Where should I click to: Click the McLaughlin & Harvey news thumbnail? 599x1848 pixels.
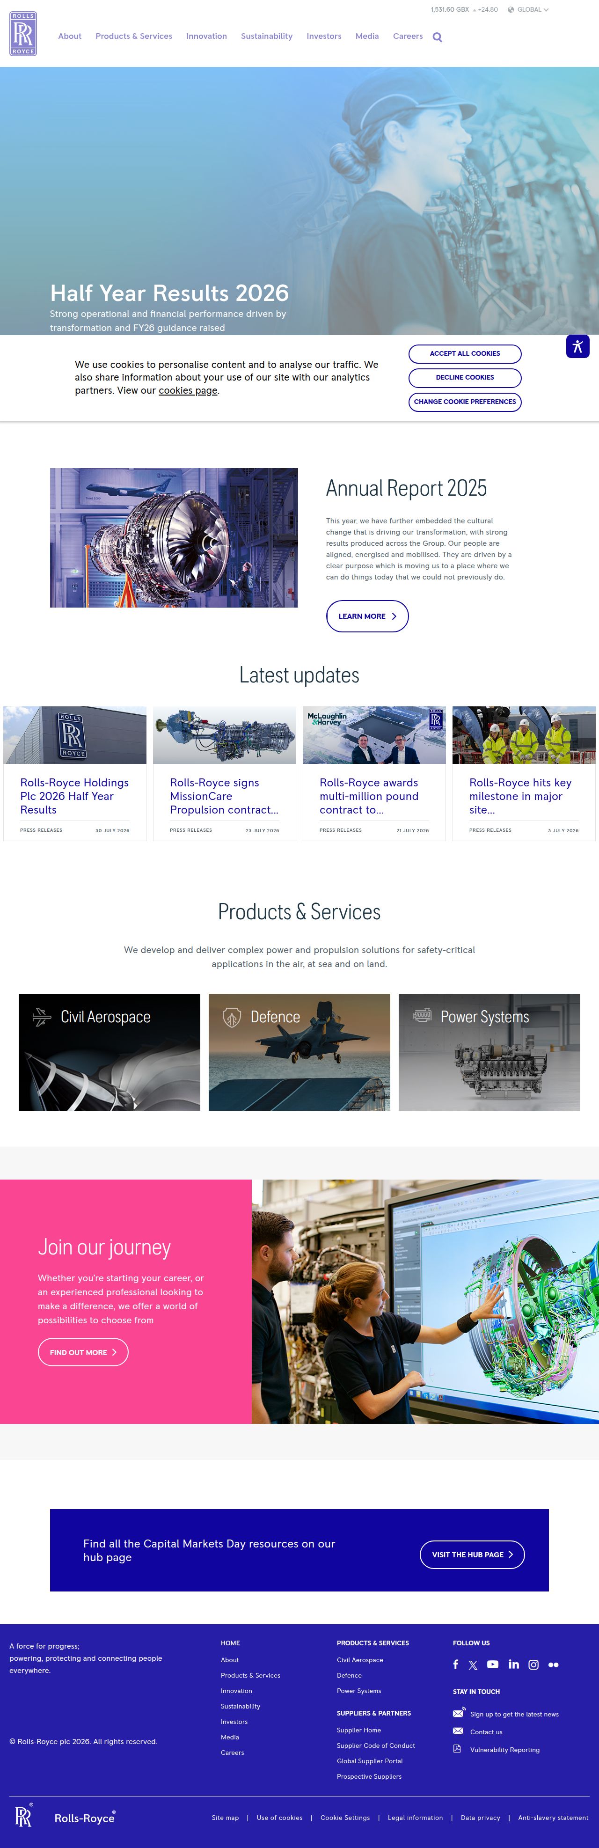[x=374, y=735]
